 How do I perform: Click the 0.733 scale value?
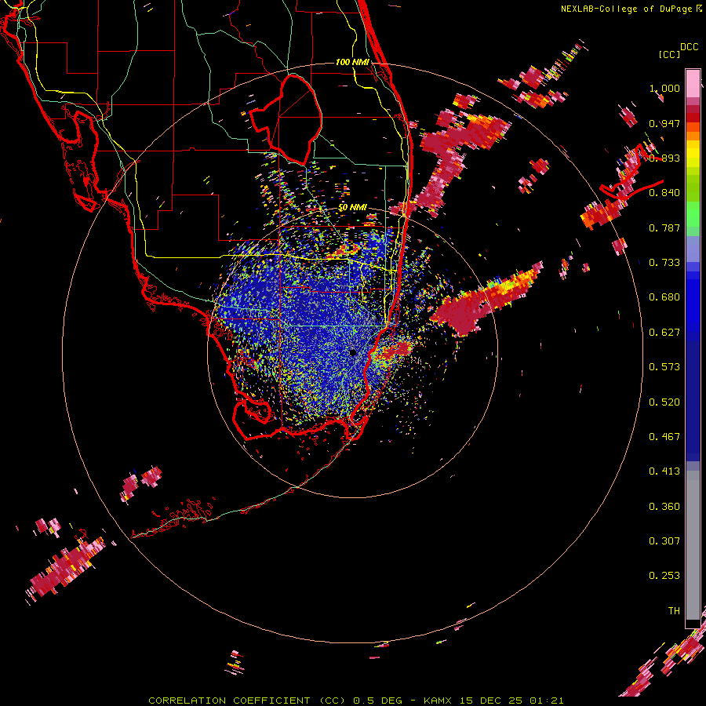(664, 263)
